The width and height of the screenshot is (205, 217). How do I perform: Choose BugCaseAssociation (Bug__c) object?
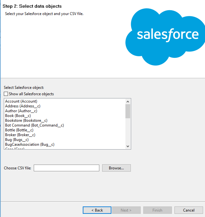[30, 144]
